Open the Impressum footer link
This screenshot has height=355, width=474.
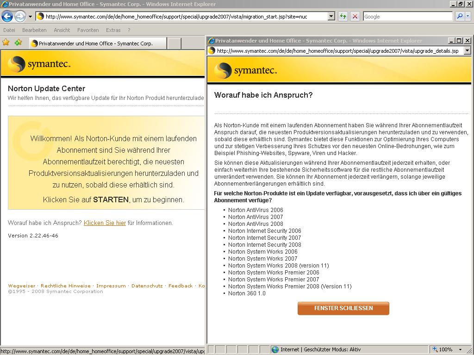coord(111,286)
